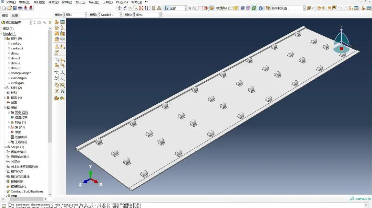This screenshot has height=208, width=372.
Task: Click the Query information icon
Action: click(260, 8)
